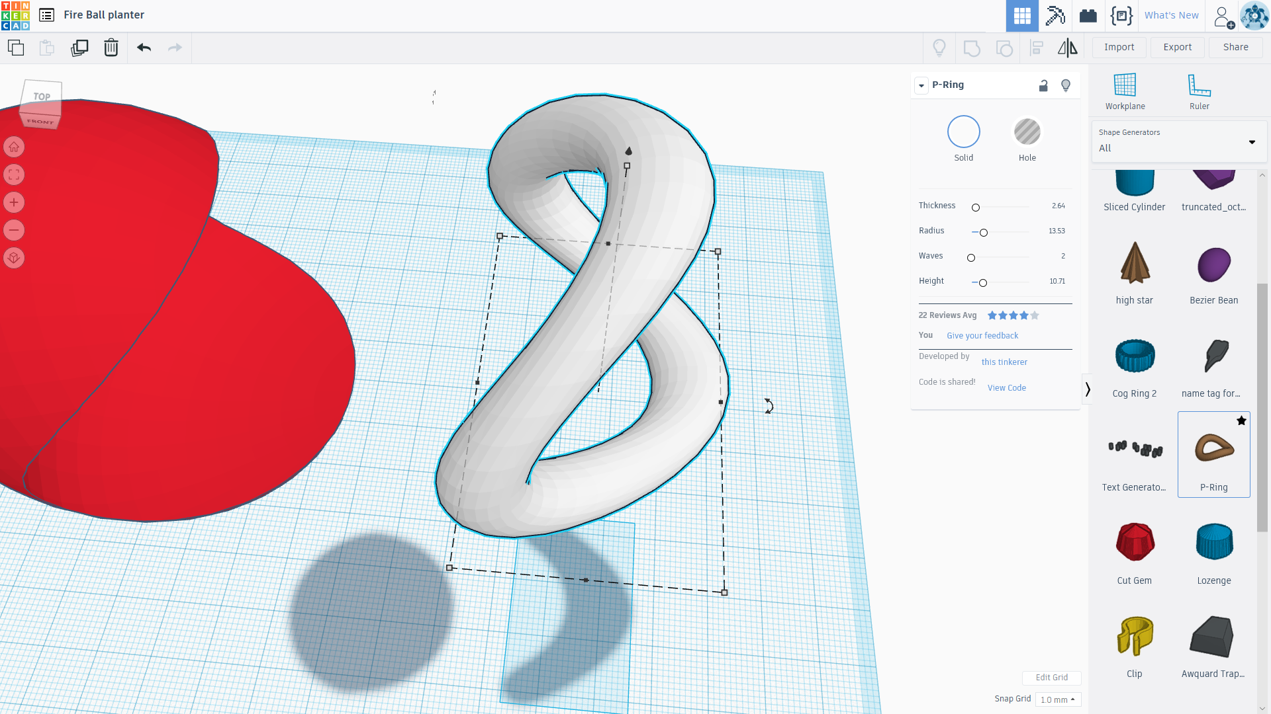Click the Duplicate and repeat icon
The image size is (1271, 714).
tap(79, 48)
